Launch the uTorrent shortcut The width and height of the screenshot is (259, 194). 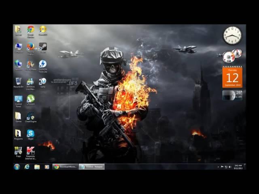click(x=31, y=100)
